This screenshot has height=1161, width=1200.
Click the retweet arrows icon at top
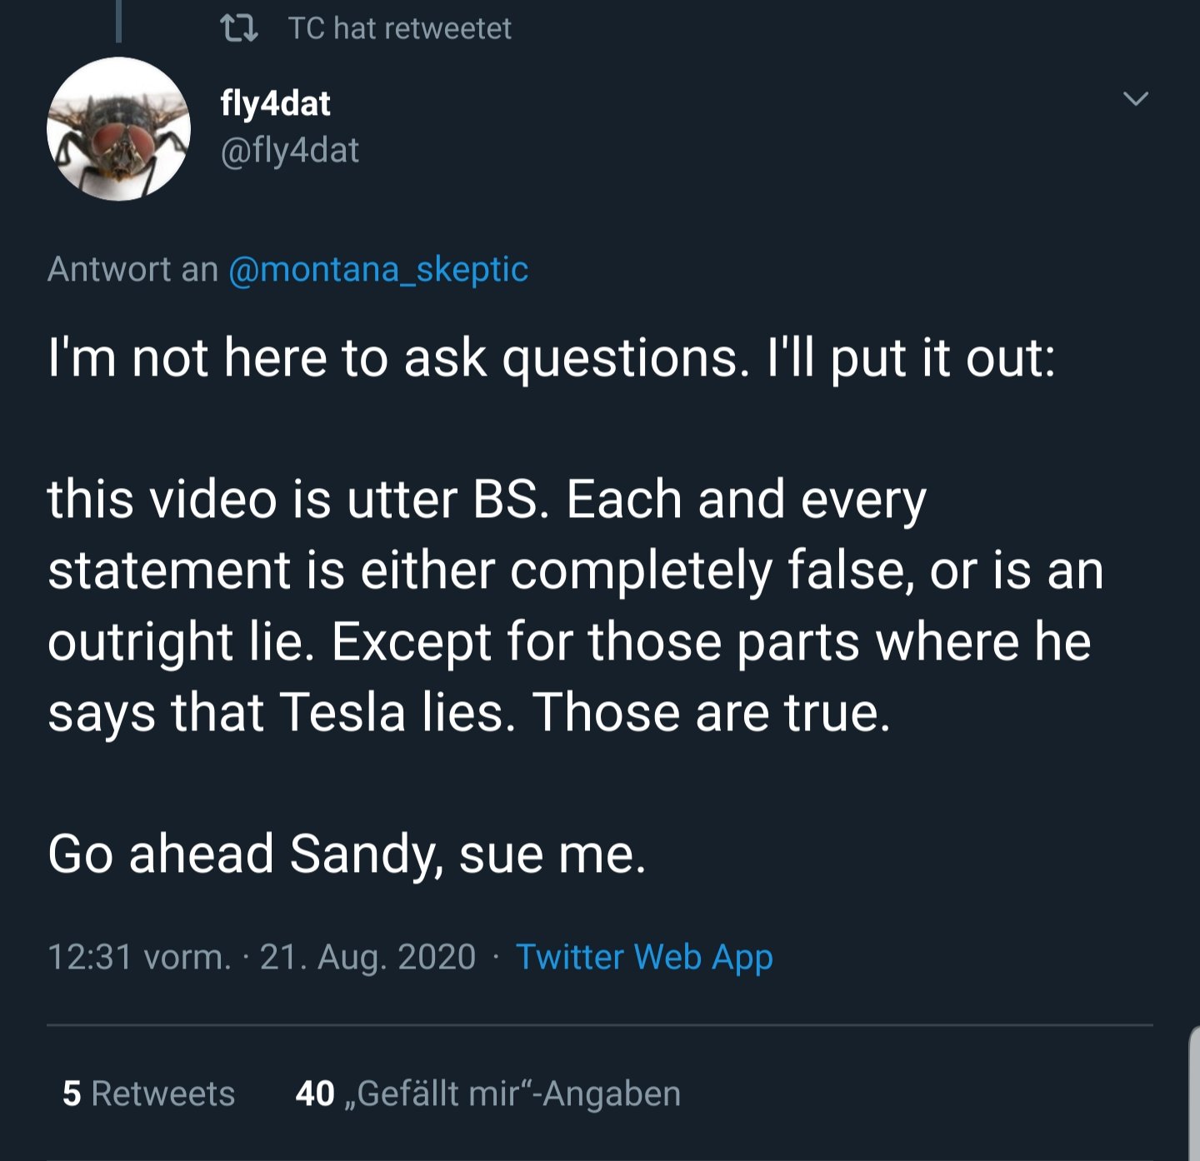point(238,29)
